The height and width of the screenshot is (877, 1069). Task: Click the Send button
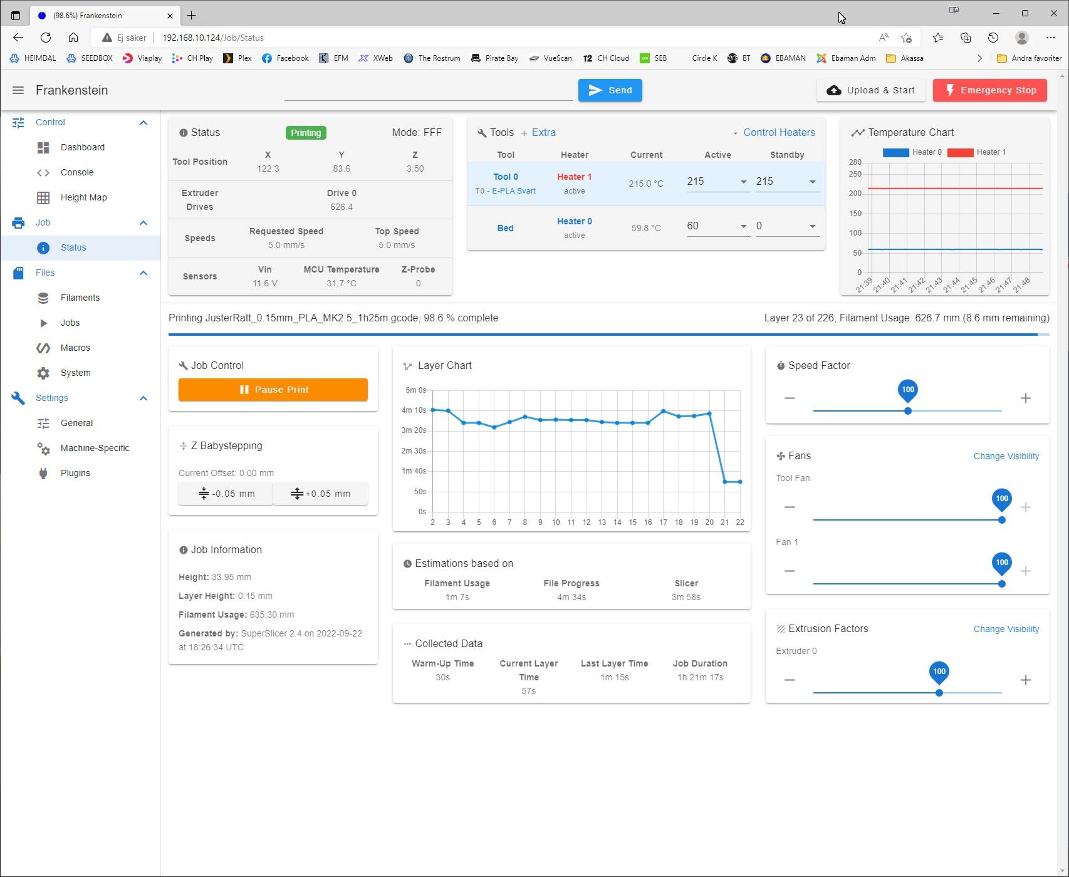pyautogui.click(x=610, y=90)
